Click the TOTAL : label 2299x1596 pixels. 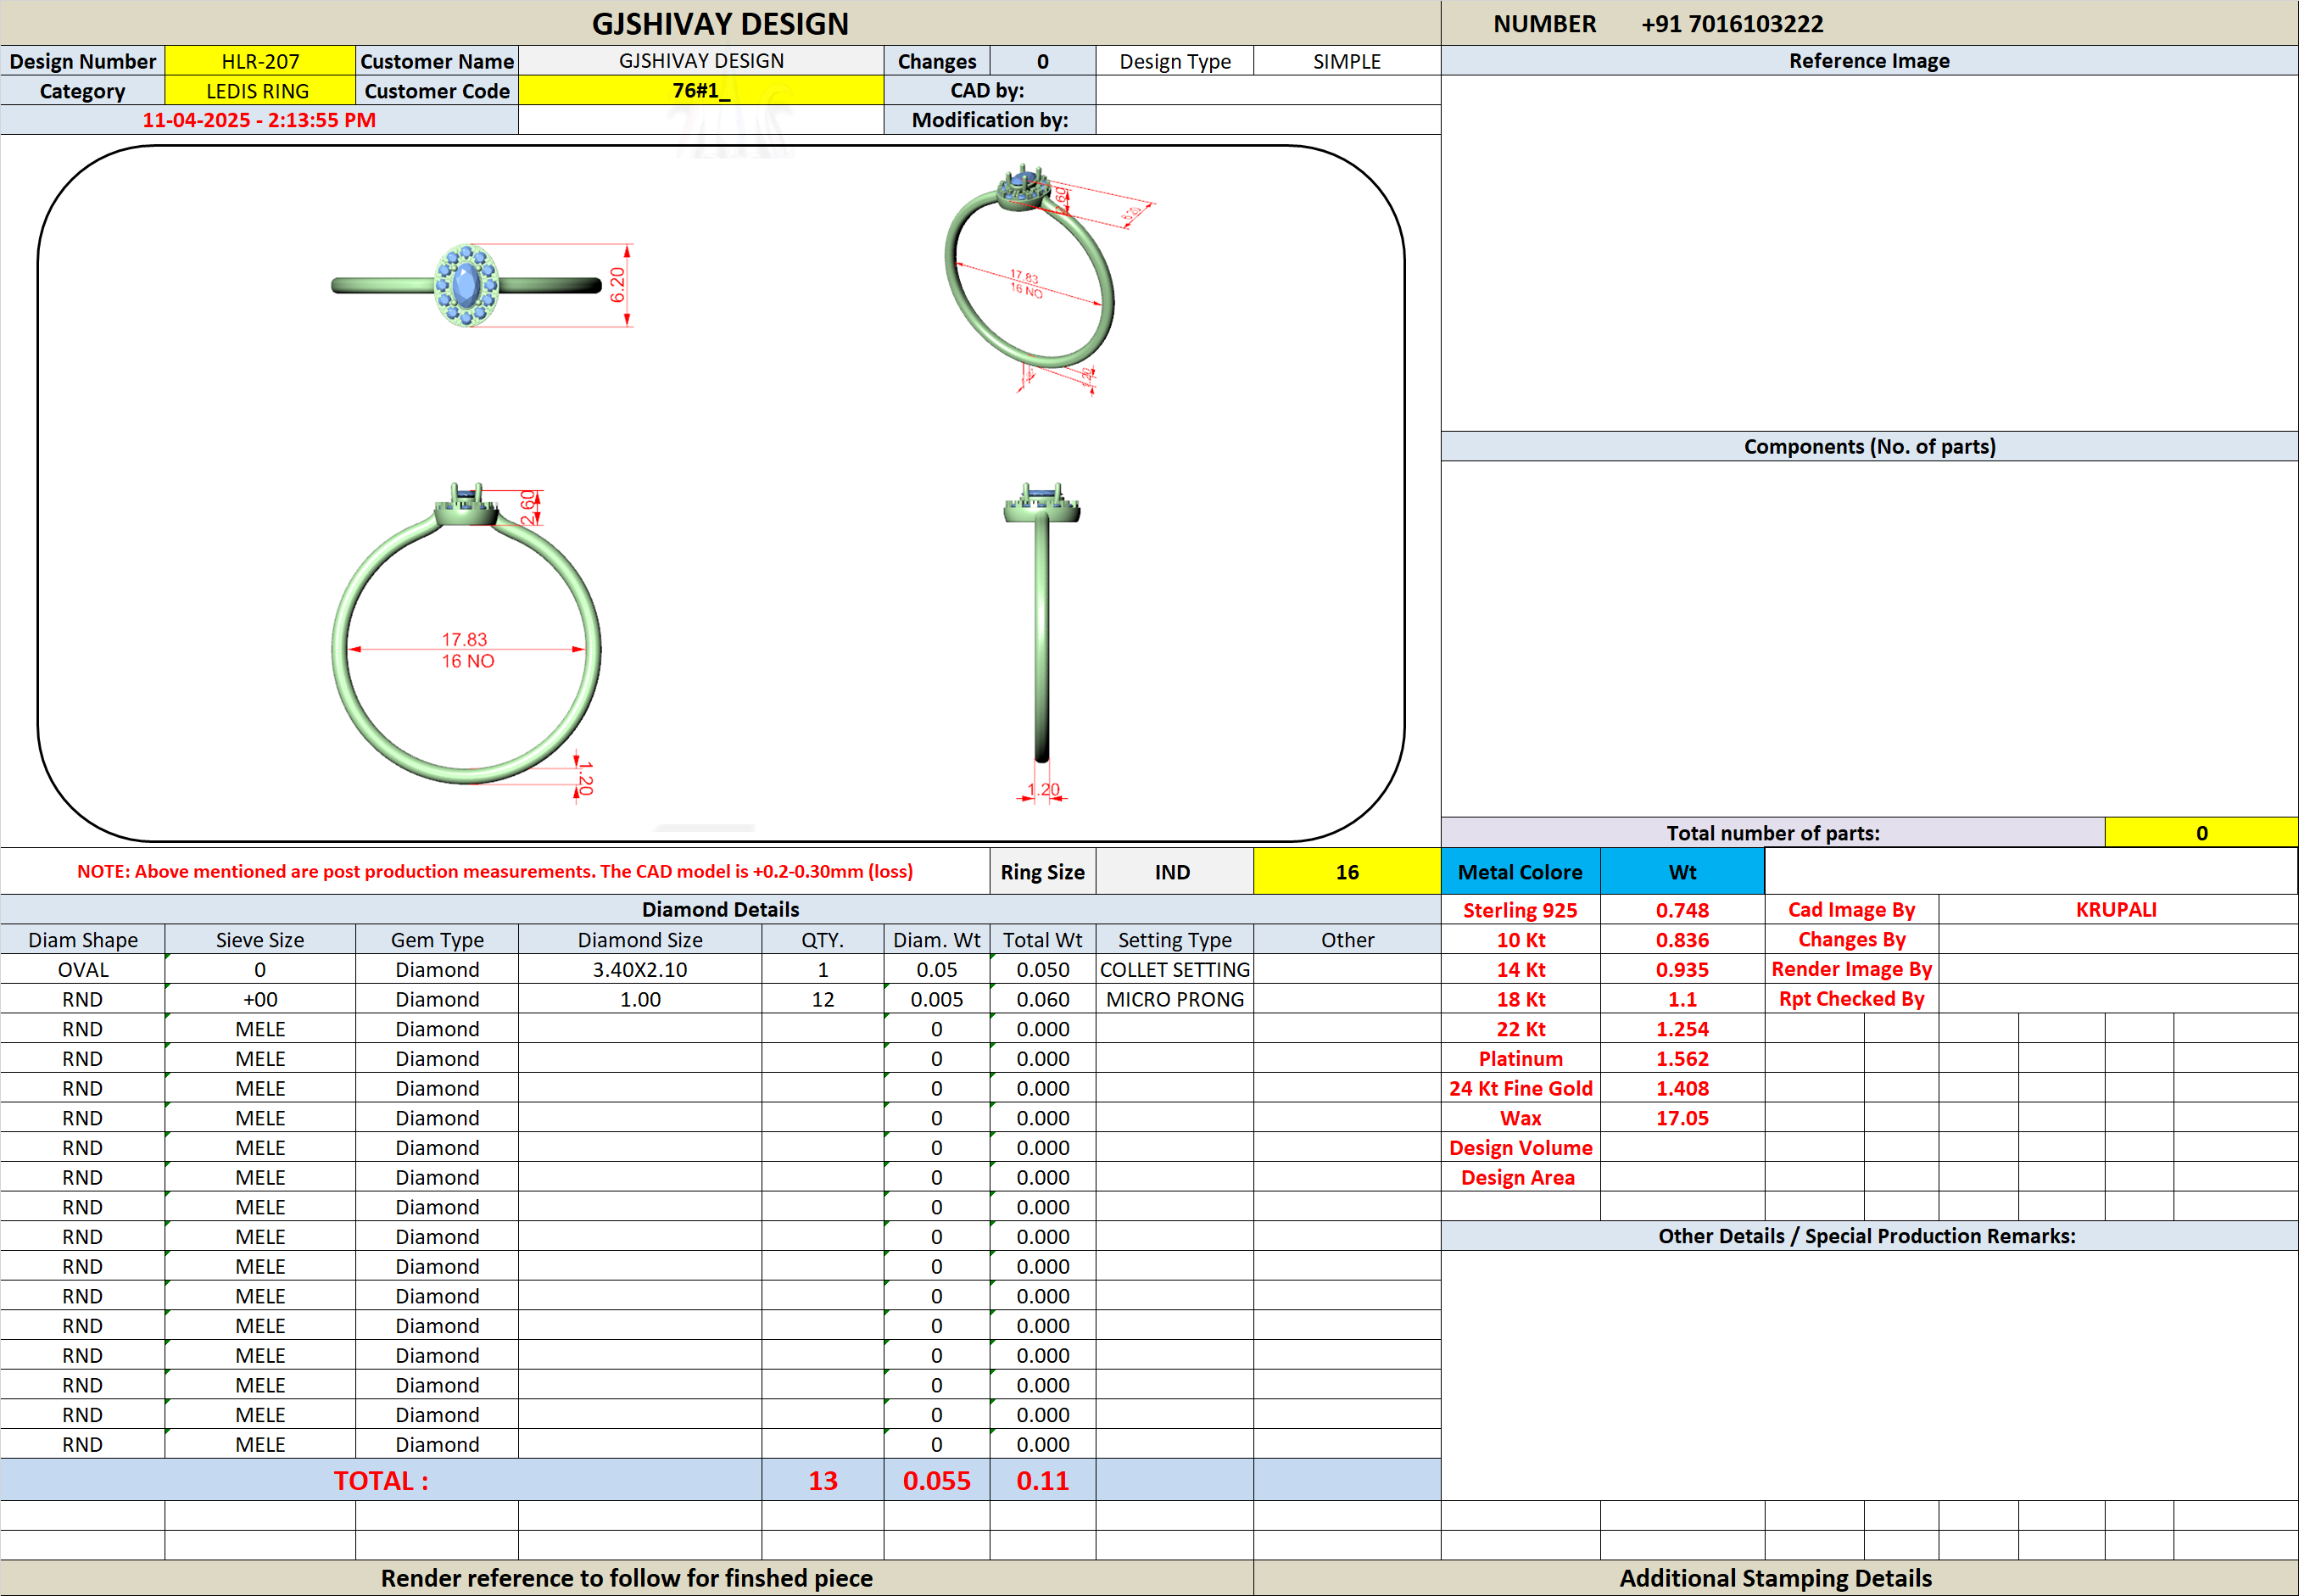pos(381,1480)
